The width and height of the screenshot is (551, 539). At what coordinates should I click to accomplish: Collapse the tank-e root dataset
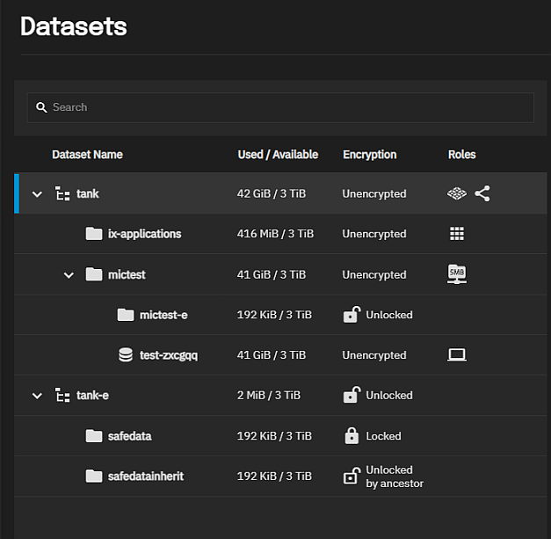pos(37,396)
